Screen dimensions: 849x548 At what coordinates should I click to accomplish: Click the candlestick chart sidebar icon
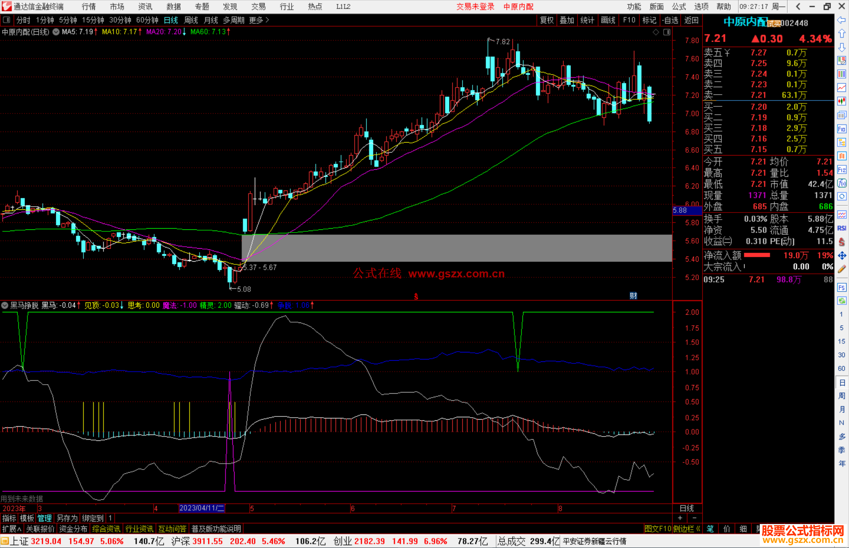842,101
